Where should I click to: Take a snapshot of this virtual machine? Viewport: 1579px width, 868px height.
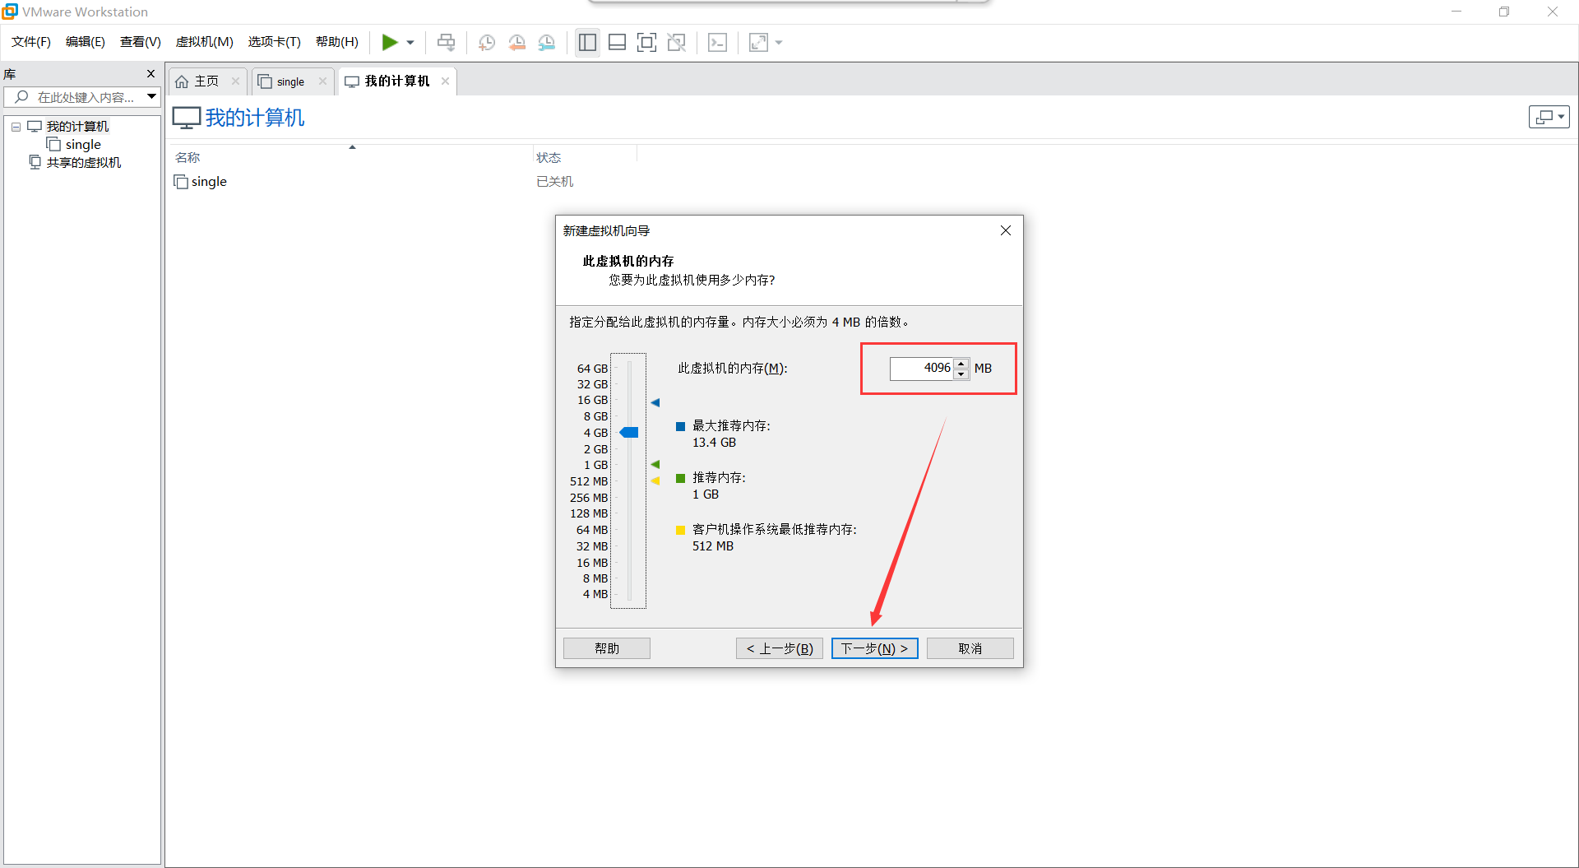[x=486, y=42]
